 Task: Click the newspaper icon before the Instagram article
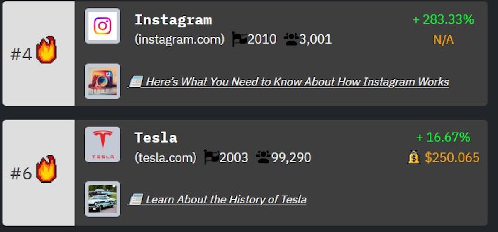[x=136, y=82]
